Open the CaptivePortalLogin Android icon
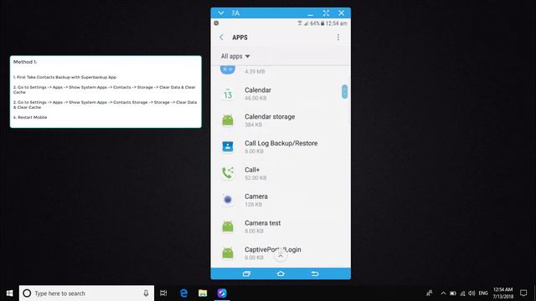This screenshot has width=536, height=301. (x=228, y=253)
